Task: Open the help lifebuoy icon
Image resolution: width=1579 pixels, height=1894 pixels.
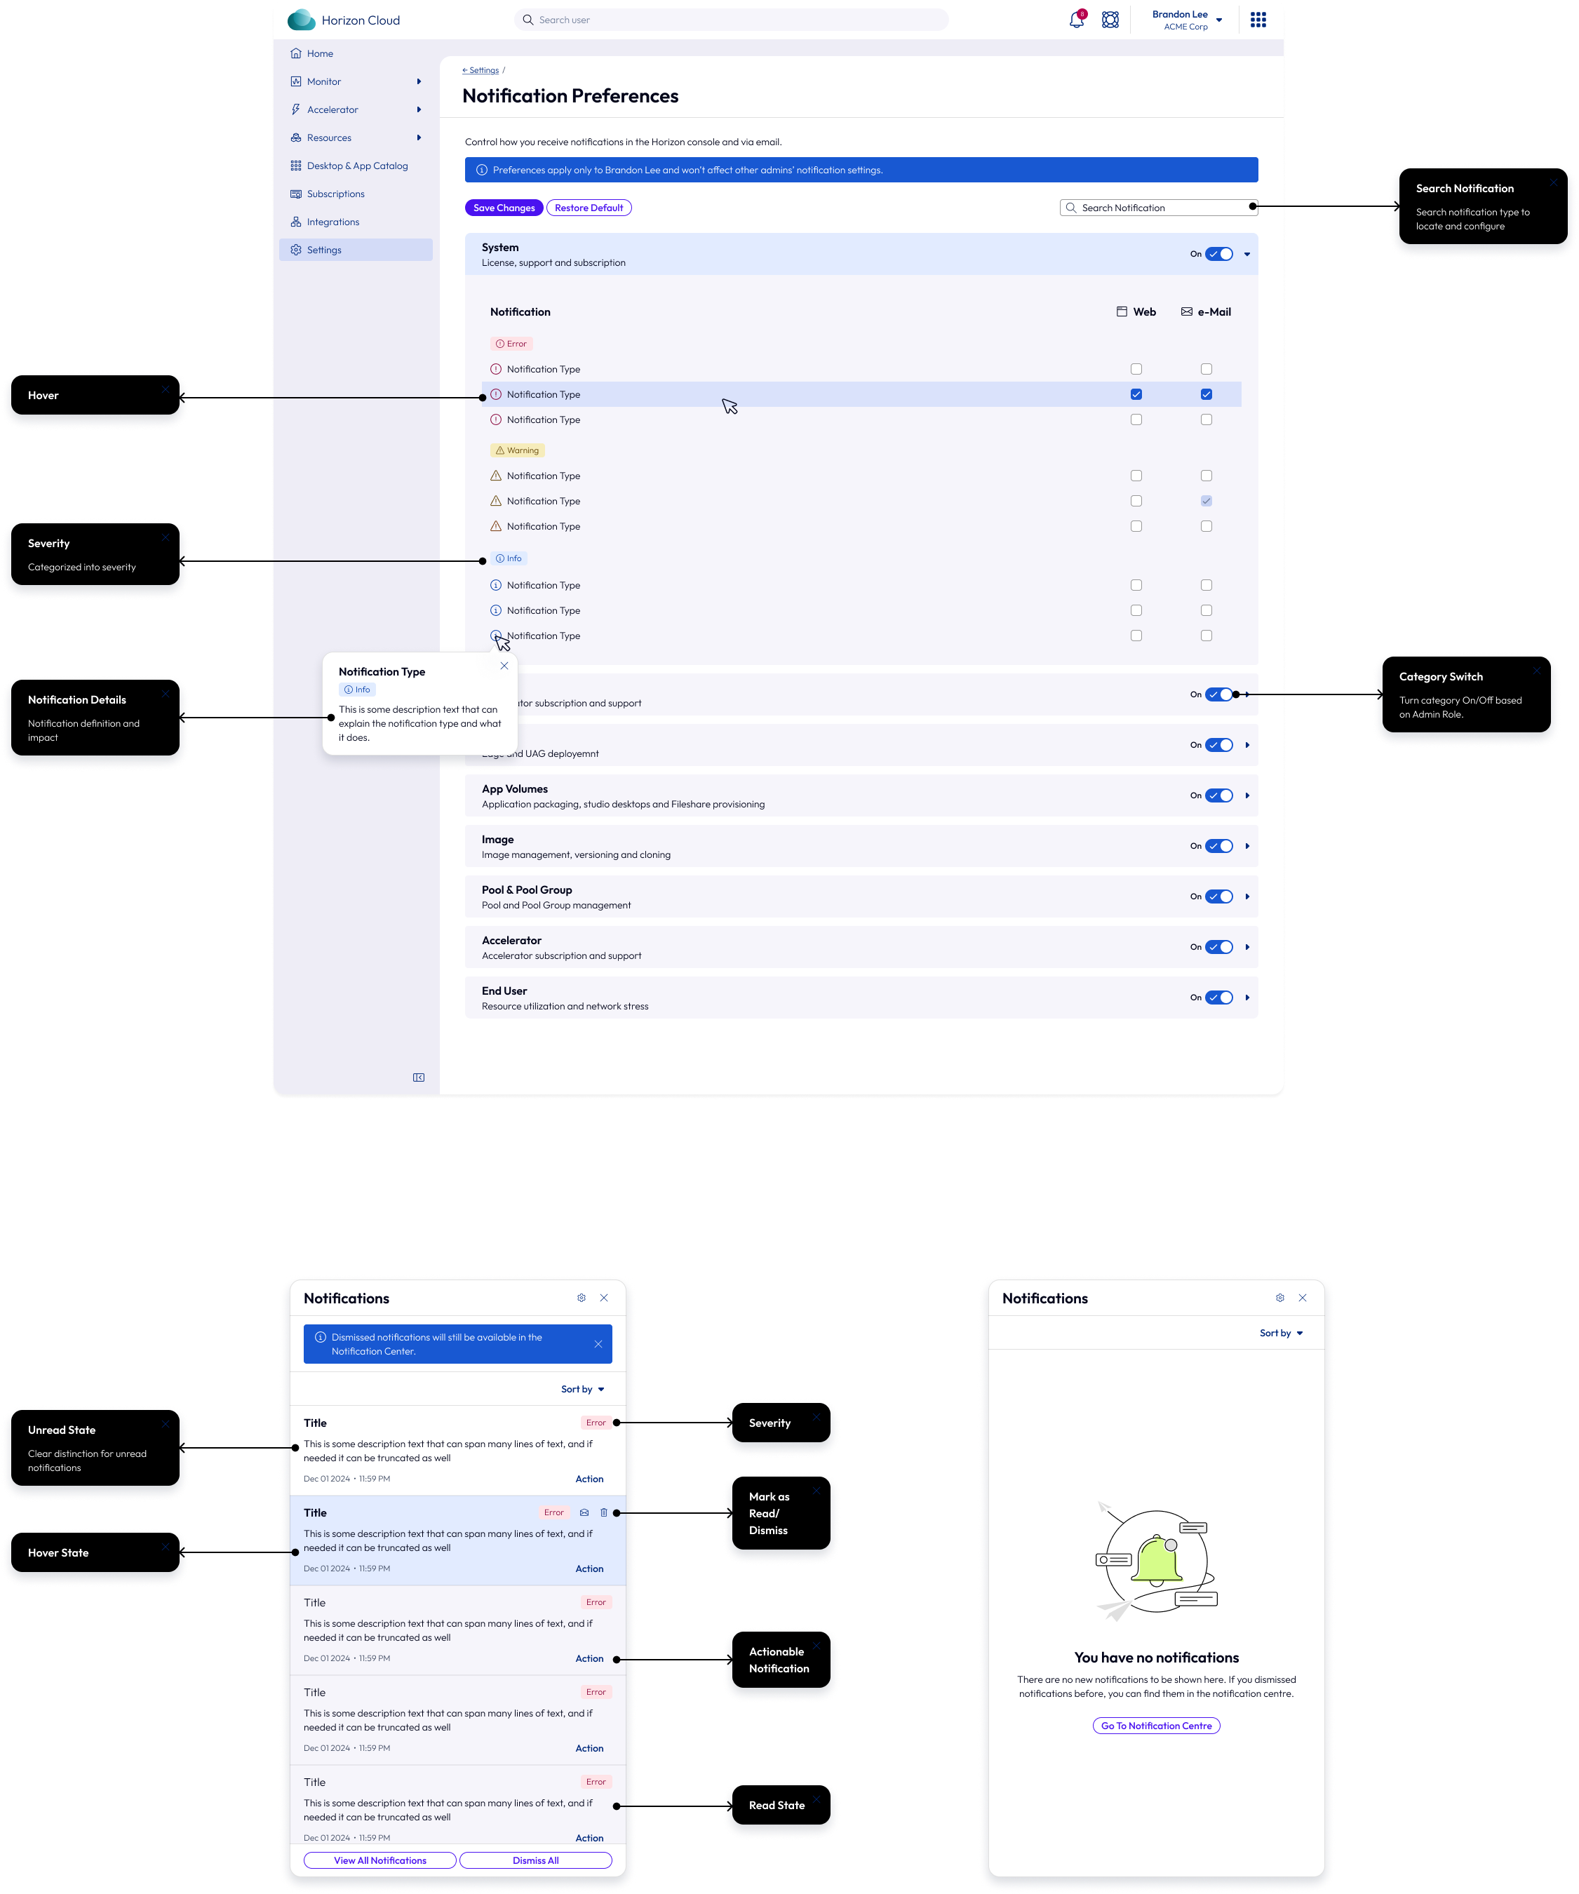Action: tap(1110, 20)
